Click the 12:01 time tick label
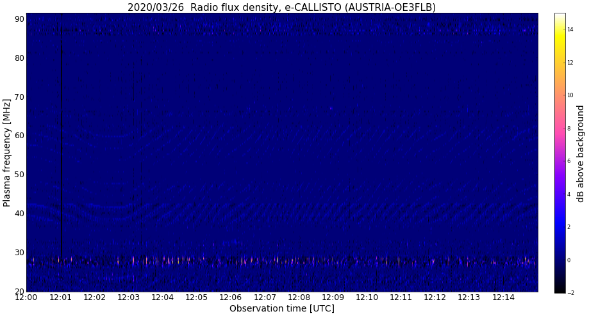This screenshot has width=589, height=316. pyautogui.click(x=60, y=297)
